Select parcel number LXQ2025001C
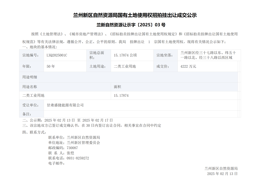The height and width of the screenshot is (188, 260). [57, 55]
